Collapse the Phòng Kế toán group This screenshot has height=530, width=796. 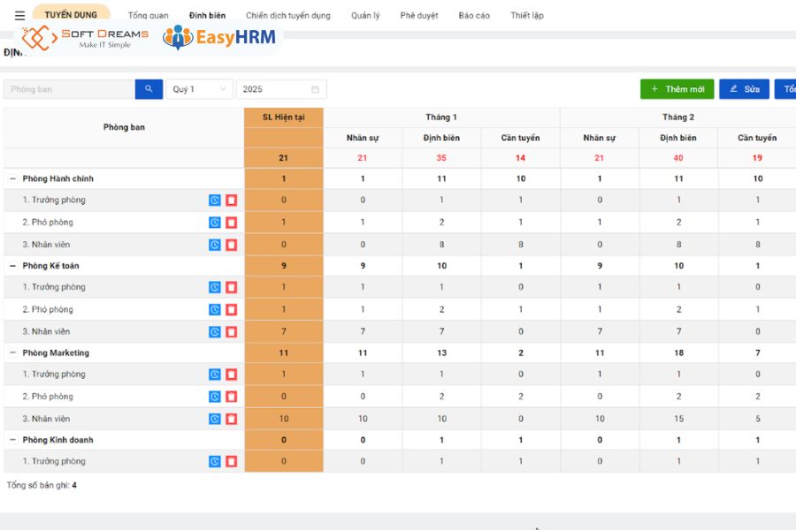coord(12,266)
